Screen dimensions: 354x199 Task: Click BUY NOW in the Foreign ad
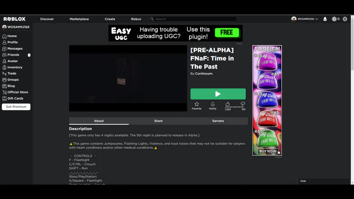[268, 151]
